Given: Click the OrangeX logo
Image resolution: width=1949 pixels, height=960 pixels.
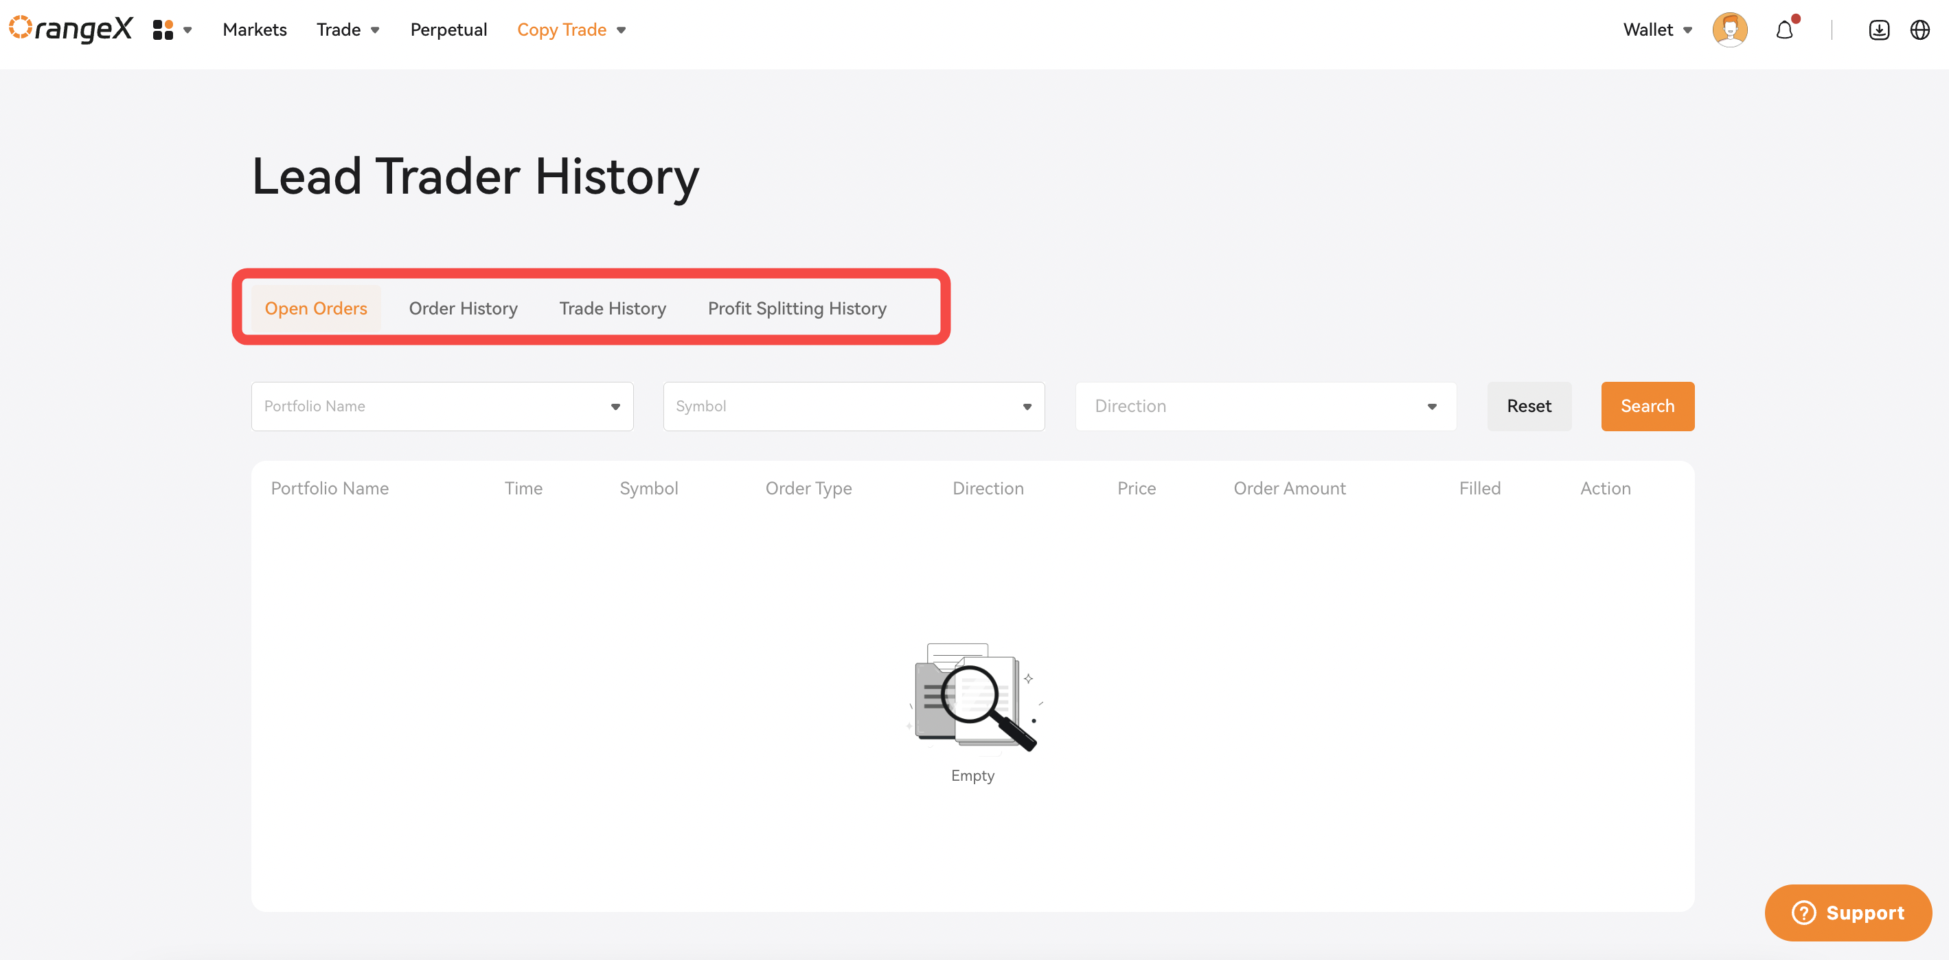Looking at the screenshot, I should (70, 29).
